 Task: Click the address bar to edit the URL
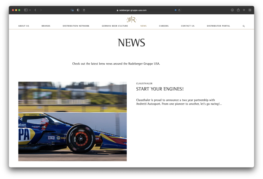131,10
